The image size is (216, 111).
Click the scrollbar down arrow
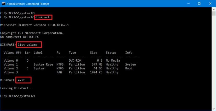coord(213,108)
